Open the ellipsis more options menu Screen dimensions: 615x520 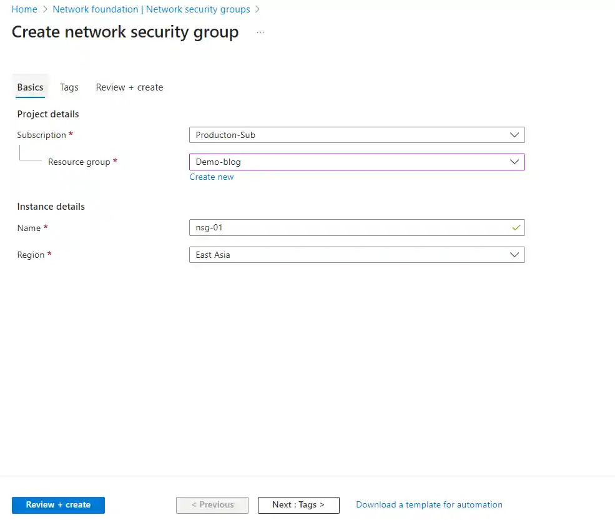coord(260,32)
